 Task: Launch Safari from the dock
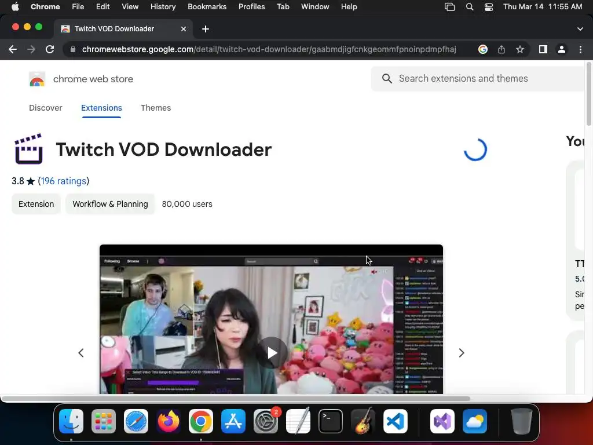click(136, 421)
